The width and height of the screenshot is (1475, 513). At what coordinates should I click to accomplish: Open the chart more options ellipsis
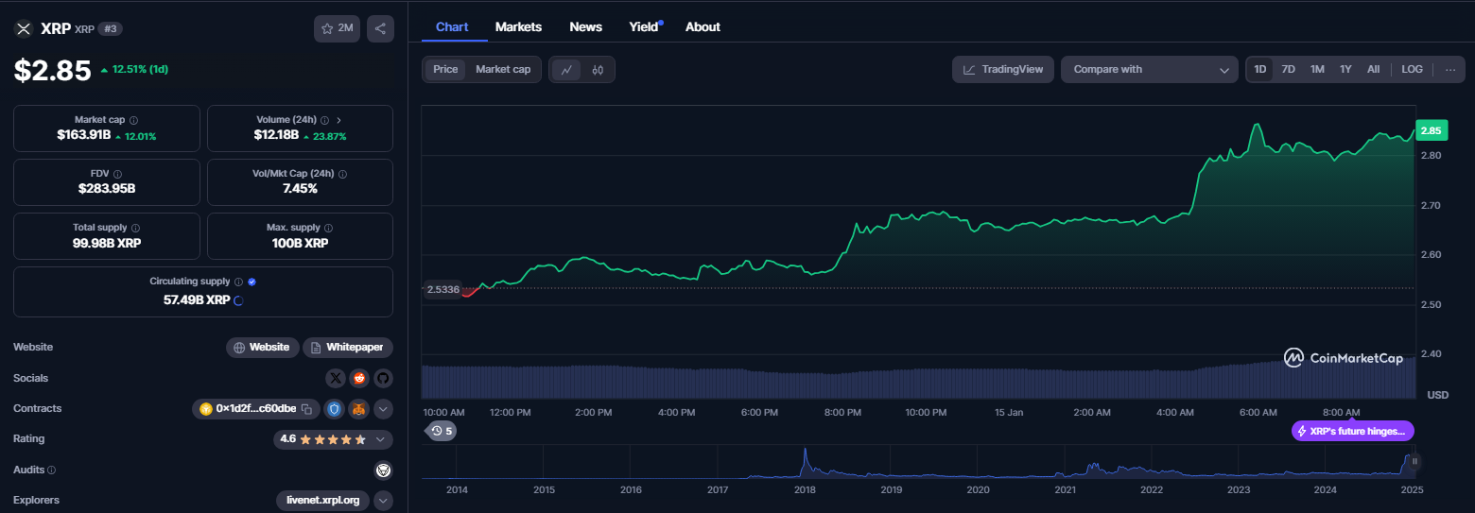1450,69
